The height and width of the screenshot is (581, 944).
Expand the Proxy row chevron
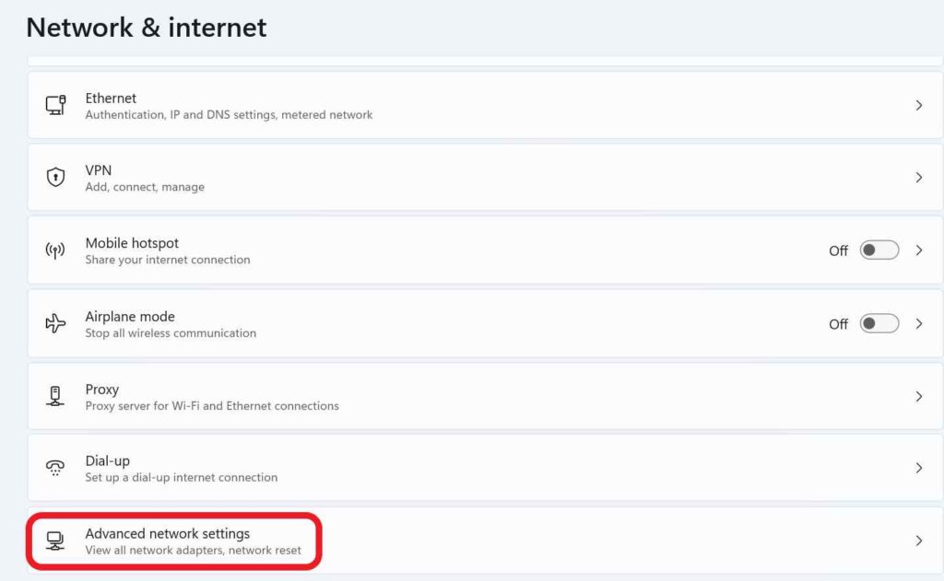919,396
